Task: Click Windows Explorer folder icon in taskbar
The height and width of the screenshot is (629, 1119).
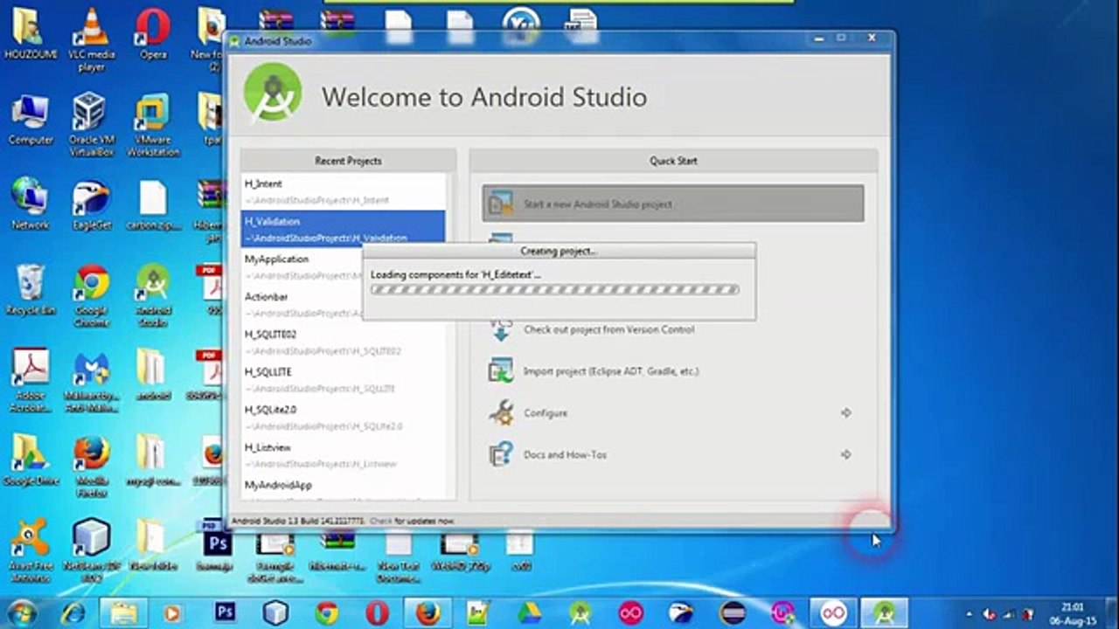Action: (123, 613)
